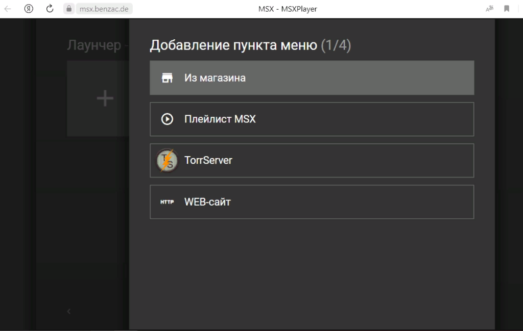Click the HTTP icon next to WEB-сайт
523x331 pixels.
167,202
